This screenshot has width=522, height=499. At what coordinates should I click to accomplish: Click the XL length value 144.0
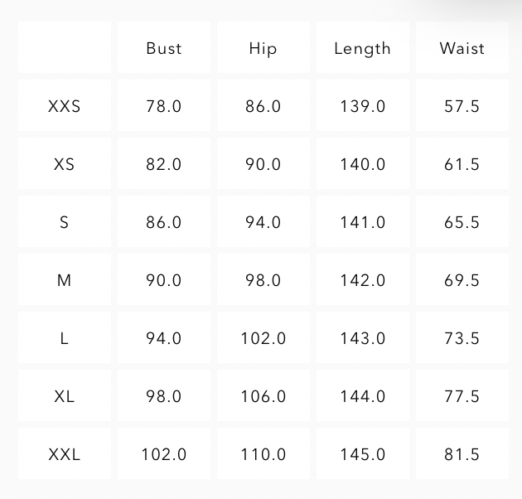point(362,396)
